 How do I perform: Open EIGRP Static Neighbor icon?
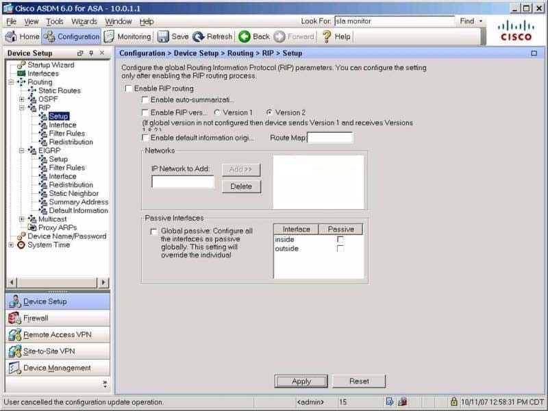point(43,193)
